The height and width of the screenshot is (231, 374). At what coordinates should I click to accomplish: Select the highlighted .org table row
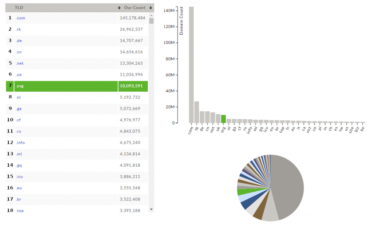pos(77,86)
